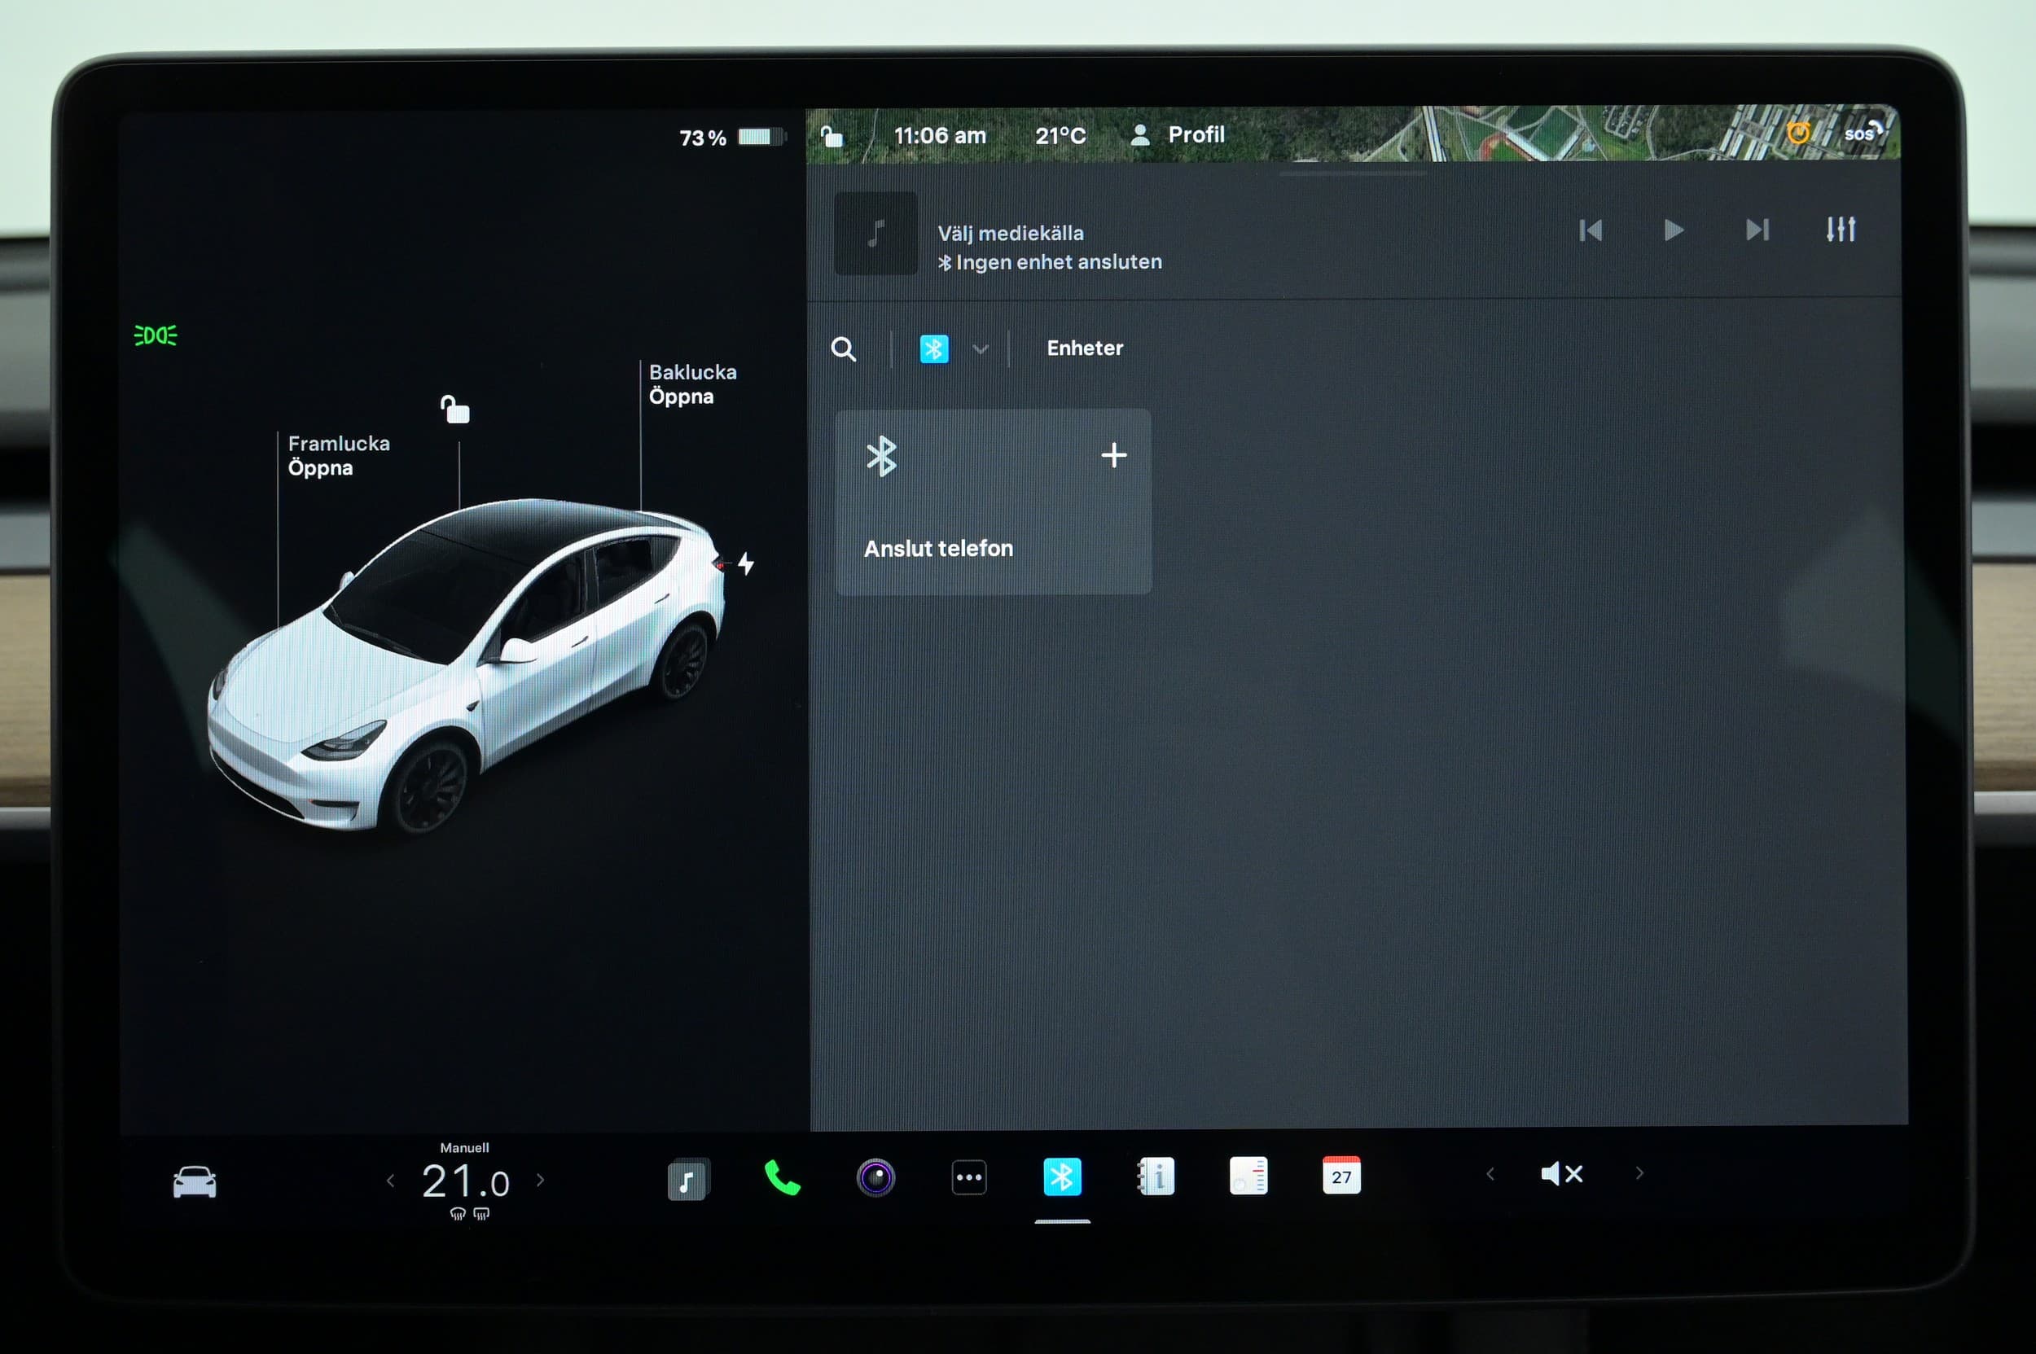This screenshot has width=2036, height=1354.
Task: Raise cabin temperature with right chevron
Action: pyautogui.click(x=541, y=1180)
